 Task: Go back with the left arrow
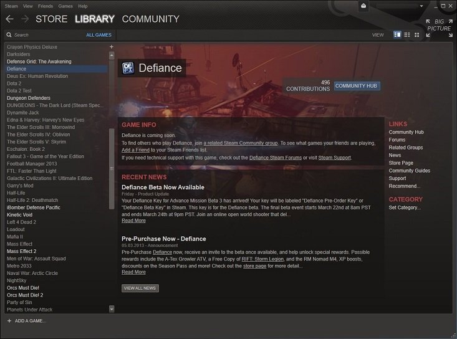pos(9,19)
